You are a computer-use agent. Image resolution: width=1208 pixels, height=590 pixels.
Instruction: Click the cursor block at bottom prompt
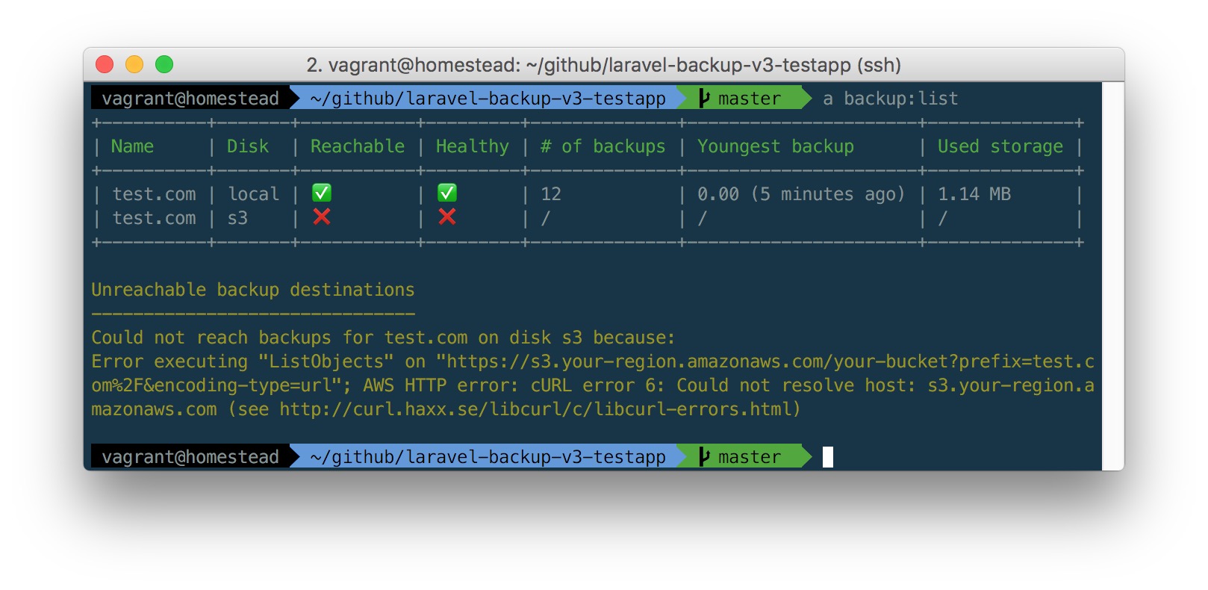click(x=827, y=457)
